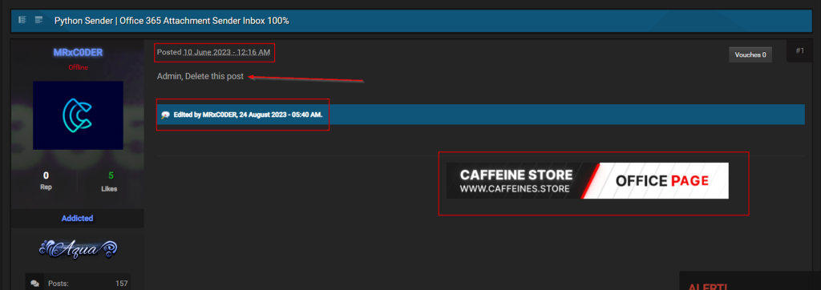
Task: Click the red Offline status label
Action: tap(78, 67)
